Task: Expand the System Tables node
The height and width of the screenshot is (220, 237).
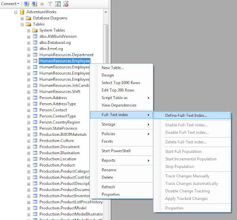Action: [28, 31]
